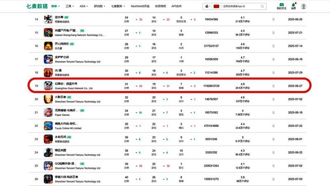The width and height of the screenshot is (330, 186).
Task: Click the small grey icon in row 19 beside 2025-06-27
Action: (273, 86)
